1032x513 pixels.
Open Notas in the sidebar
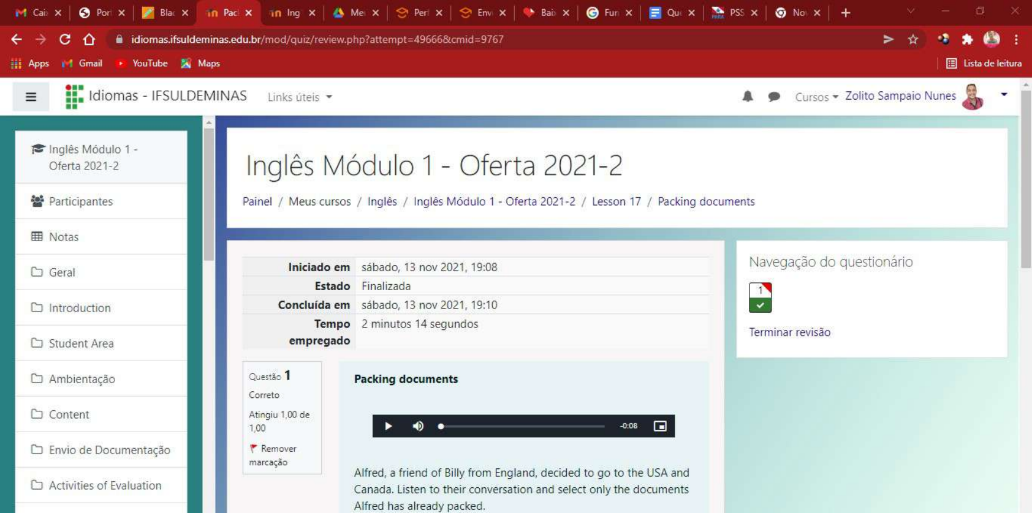point(64,237)
